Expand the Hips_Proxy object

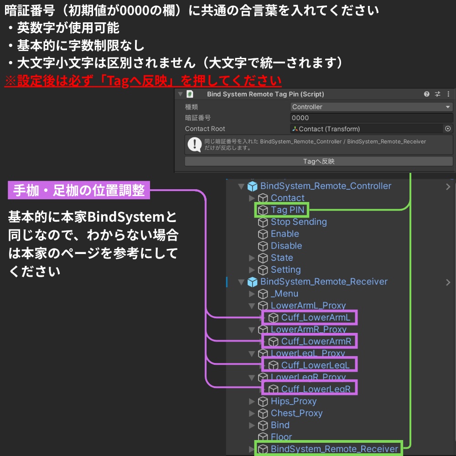(252, 402)
